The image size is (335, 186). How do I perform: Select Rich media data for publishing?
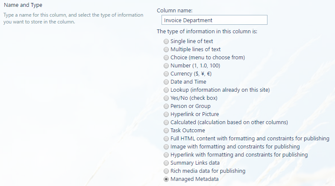[x=166, y=171]
